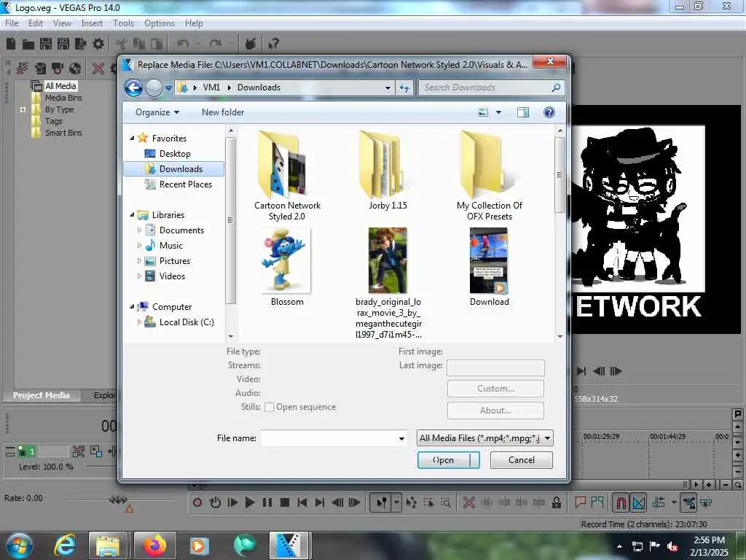Click the Insert Marker icon
Screen dimensions: 746x560
(581, 502)
